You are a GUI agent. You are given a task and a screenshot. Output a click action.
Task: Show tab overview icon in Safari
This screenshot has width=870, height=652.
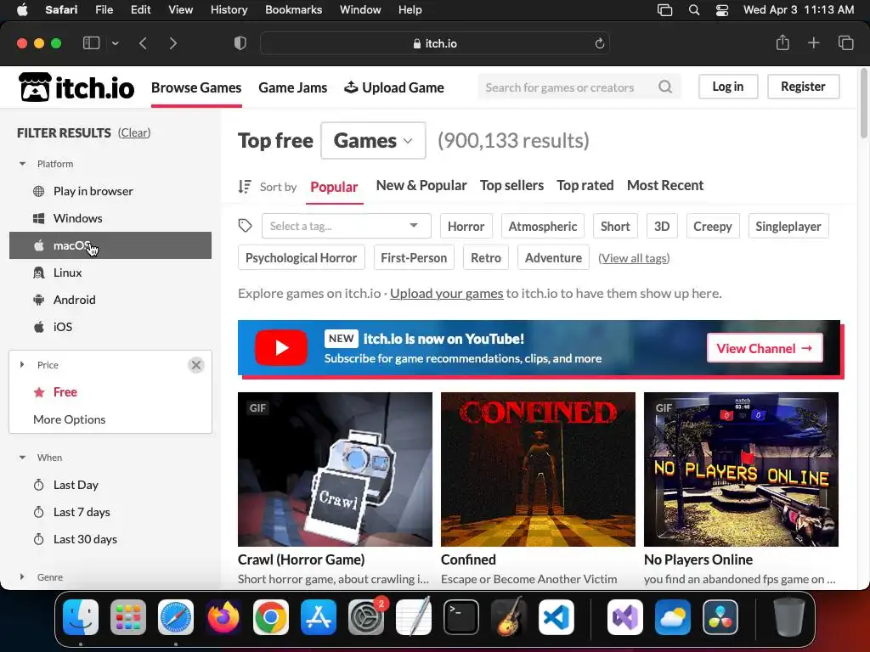[x=845, y=42]
